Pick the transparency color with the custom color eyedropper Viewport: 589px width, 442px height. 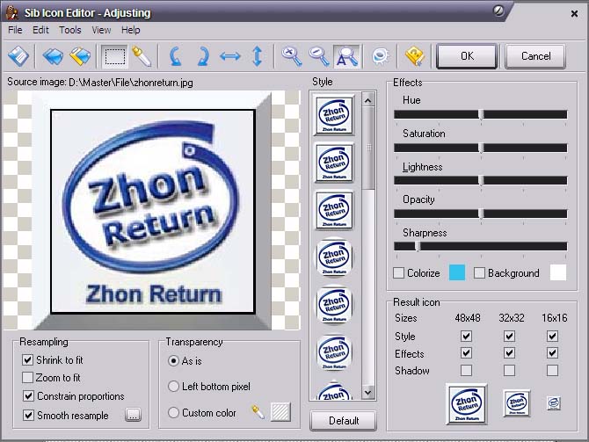pos(258,412)
